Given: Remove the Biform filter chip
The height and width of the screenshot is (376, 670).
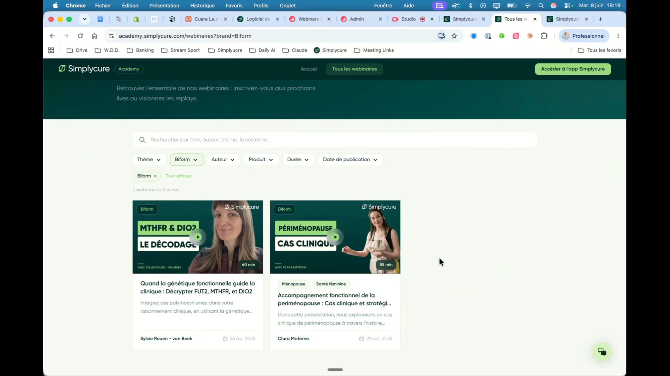Looking at the screenshot, I should point(155,176).
